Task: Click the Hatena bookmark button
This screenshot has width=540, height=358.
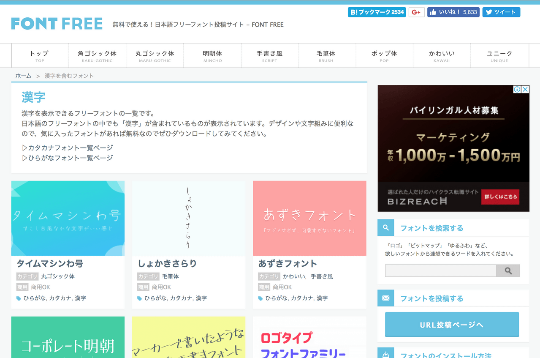Action: pos(377,12)
